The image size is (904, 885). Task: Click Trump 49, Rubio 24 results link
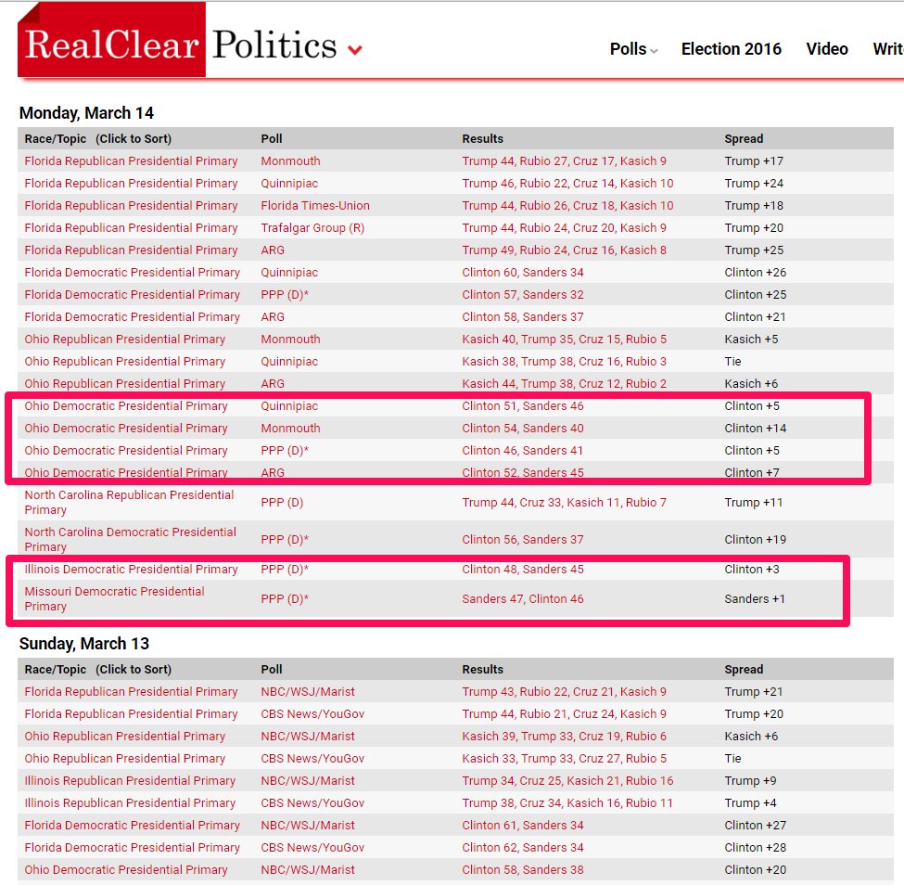tap(564, 250)
